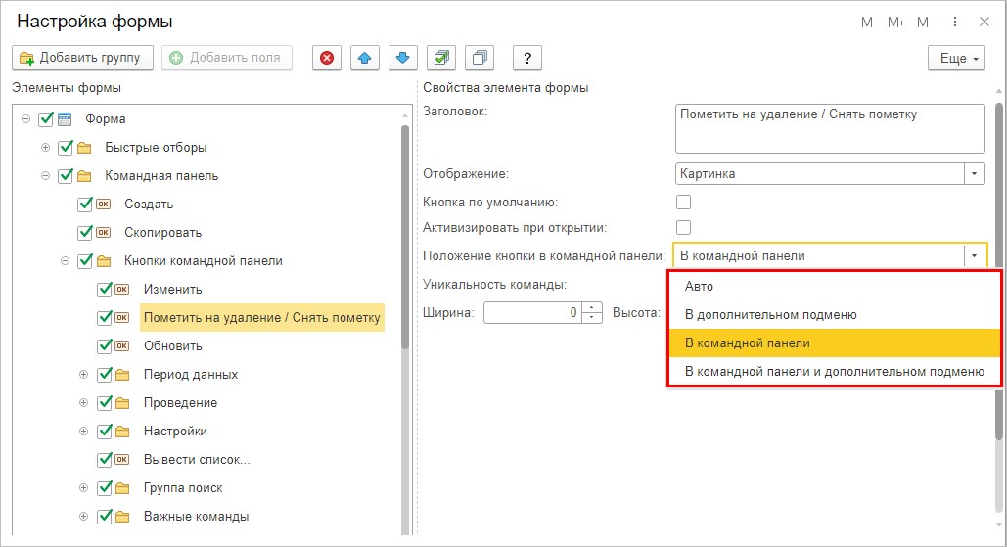Toggle the 'Кнопка по умолчанию' checkbox
The image size is (1007, 547).
point(684,203)
